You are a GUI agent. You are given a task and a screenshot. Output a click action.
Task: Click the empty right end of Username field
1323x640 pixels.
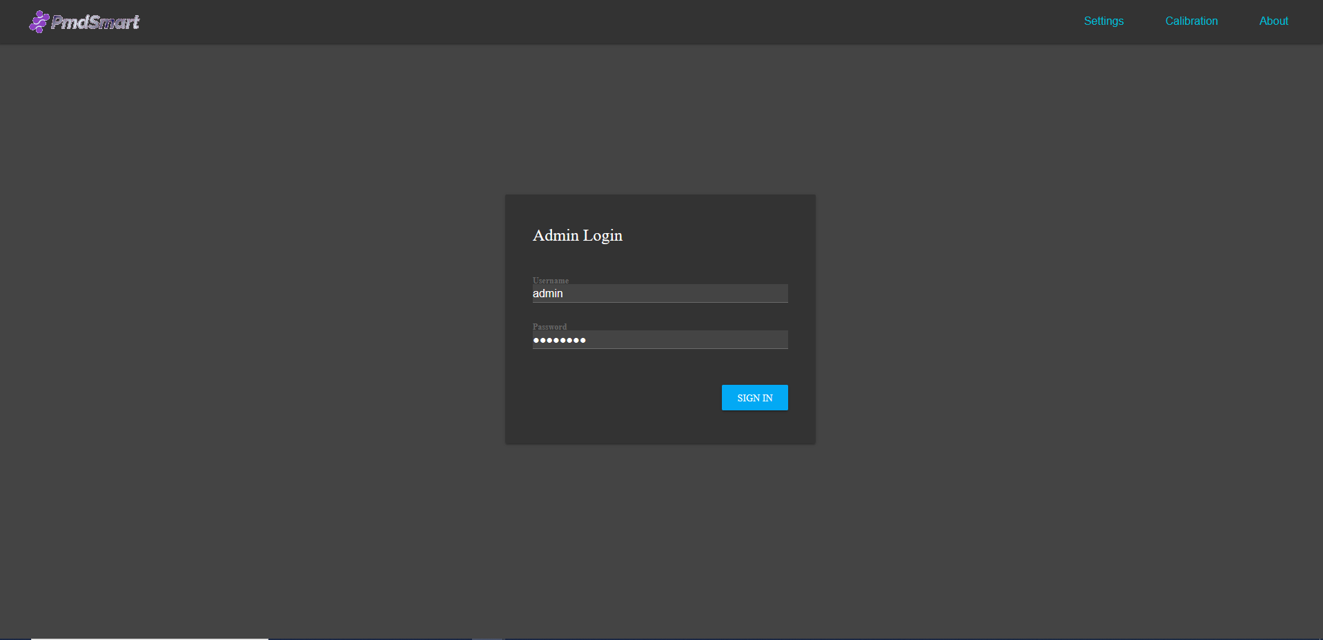coord(759,294)
